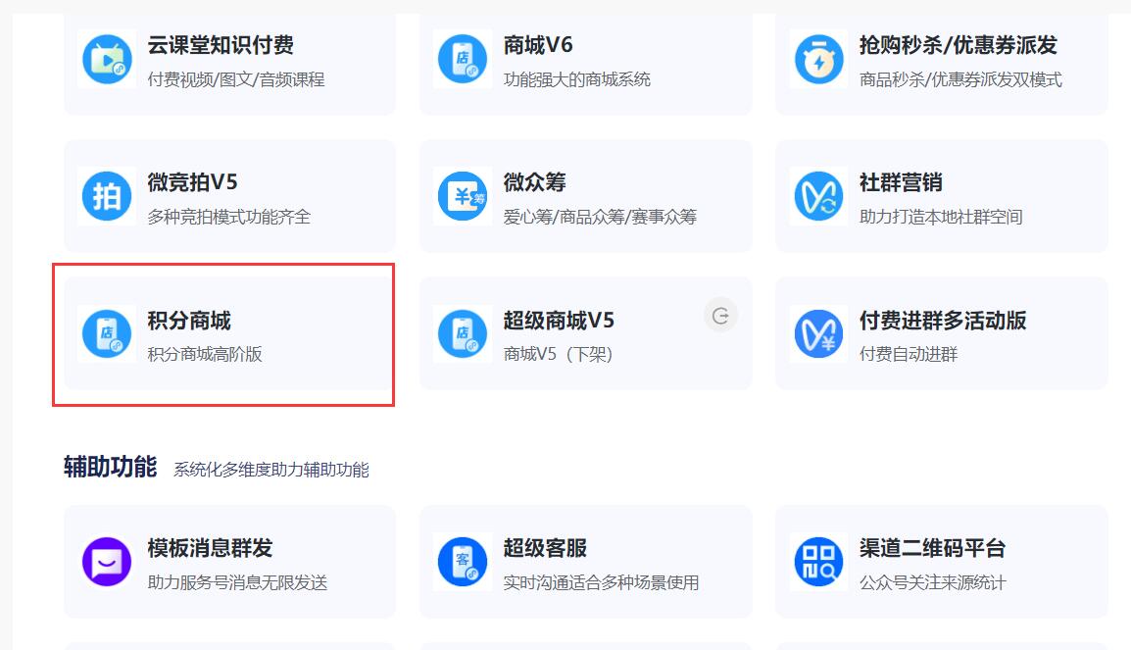Click the text 助力服务号消息无限发送
1131x650 pixels.
[x=237, y=582]
